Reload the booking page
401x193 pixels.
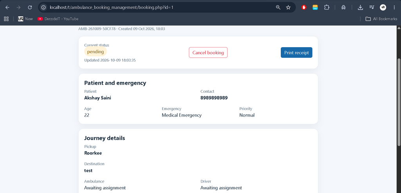pos(30,7)
